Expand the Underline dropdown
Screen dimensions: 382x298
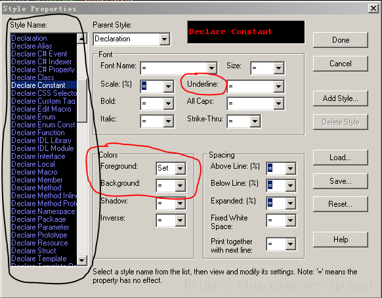[278, 86]
